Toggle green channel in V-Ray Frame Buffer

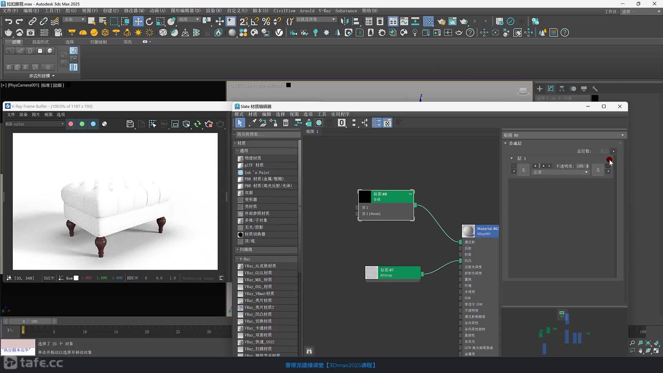82,124
